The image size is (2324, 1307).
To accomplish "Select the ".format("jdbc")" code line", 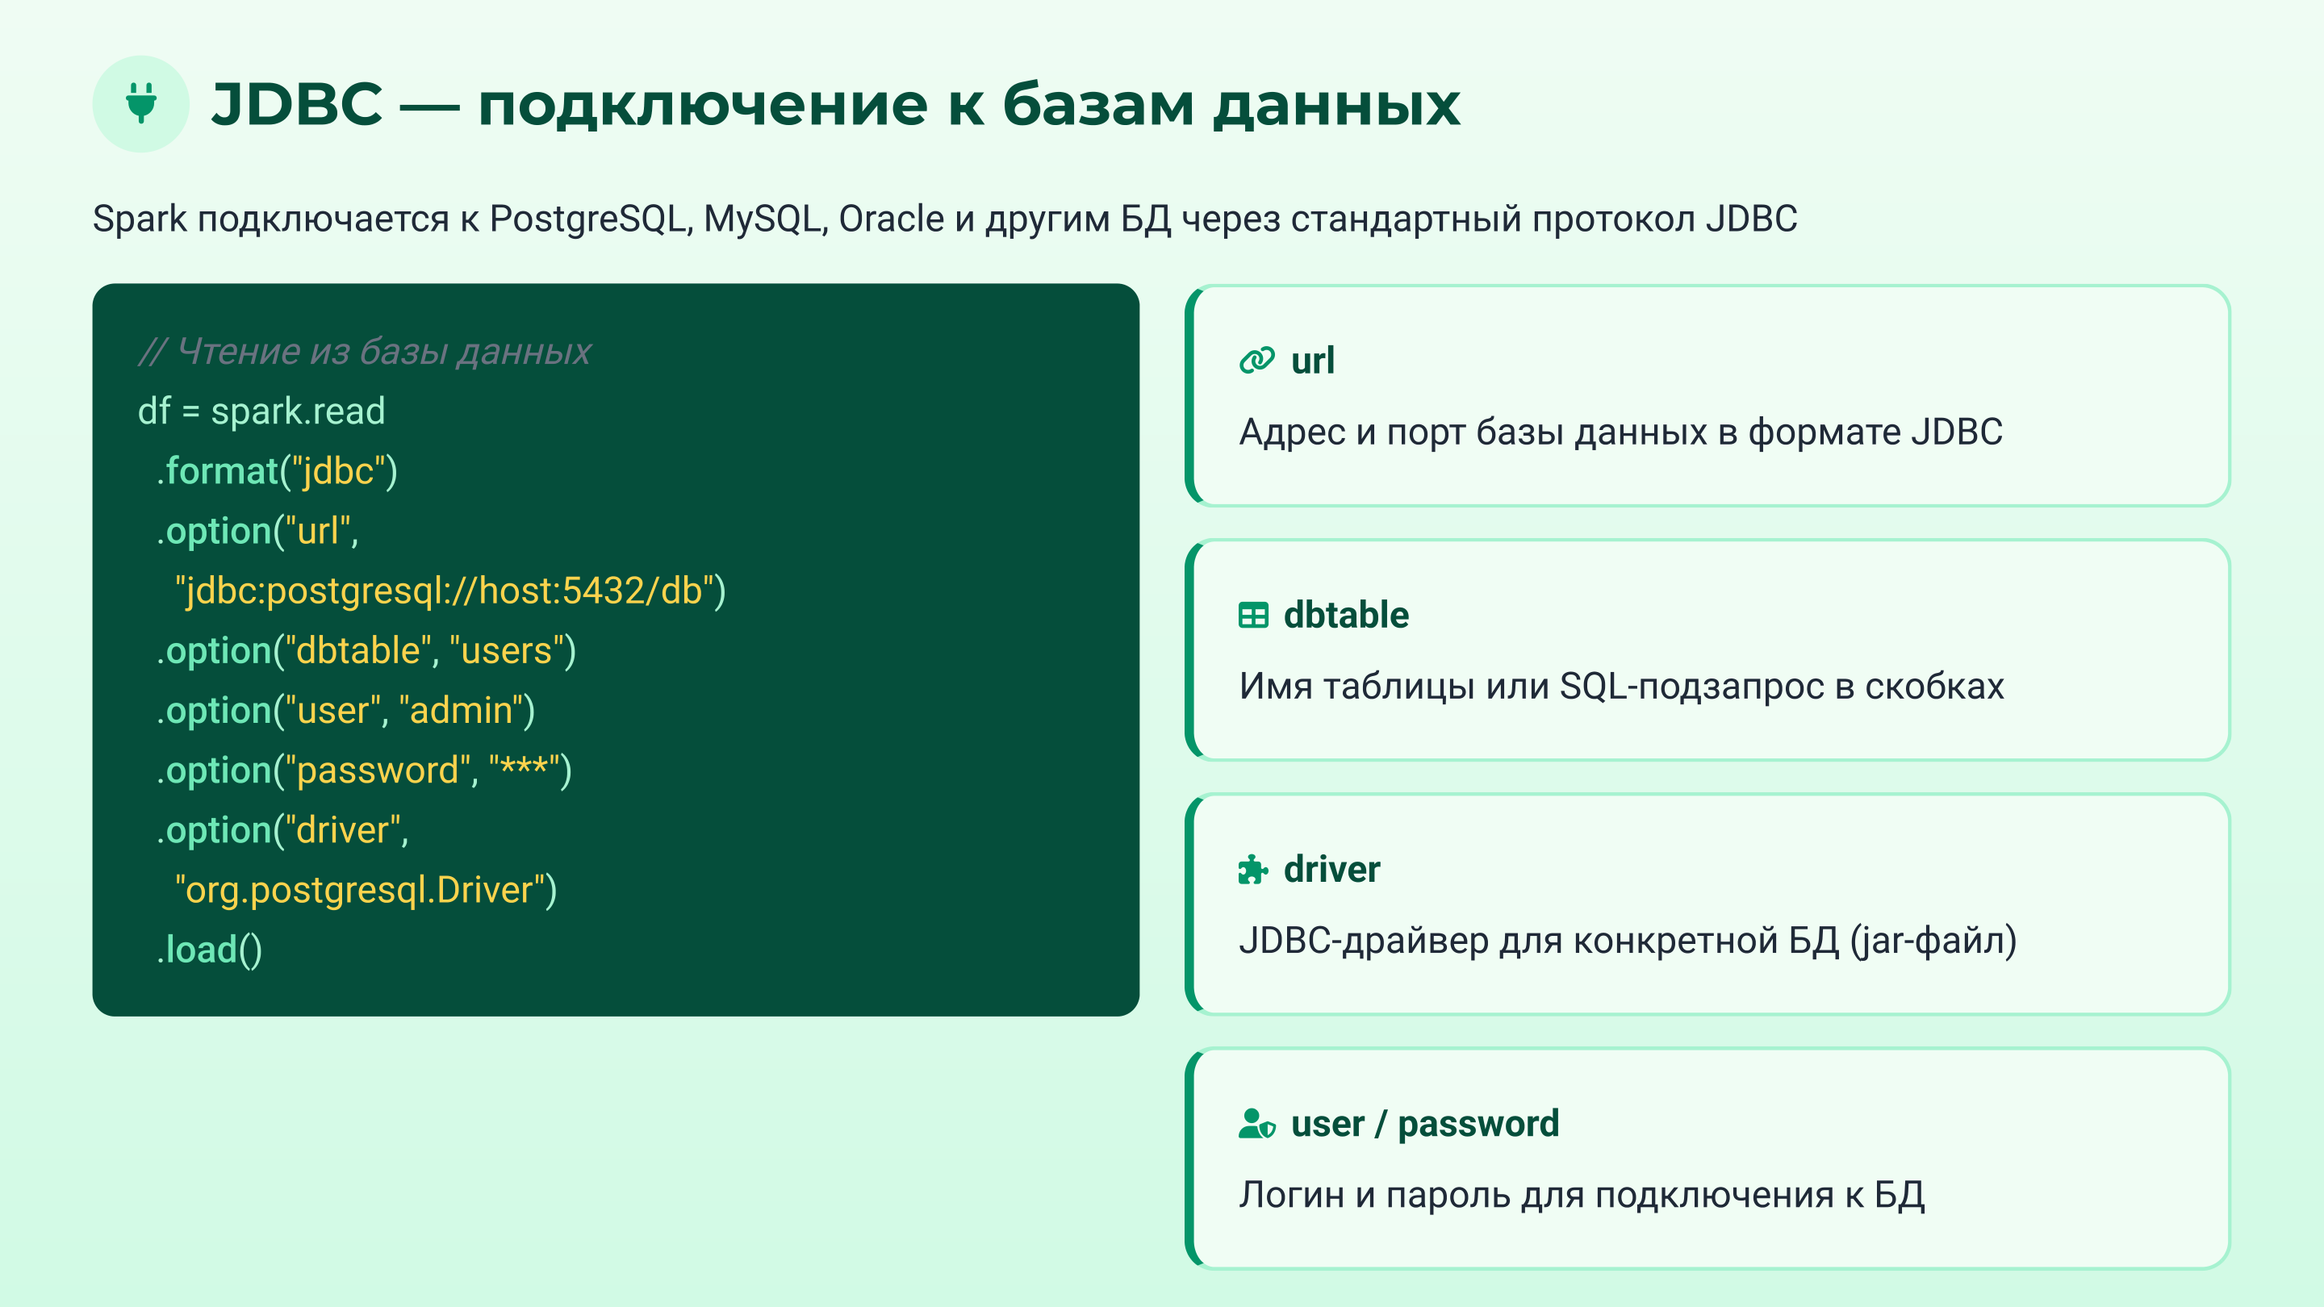I will pos(276,470).
